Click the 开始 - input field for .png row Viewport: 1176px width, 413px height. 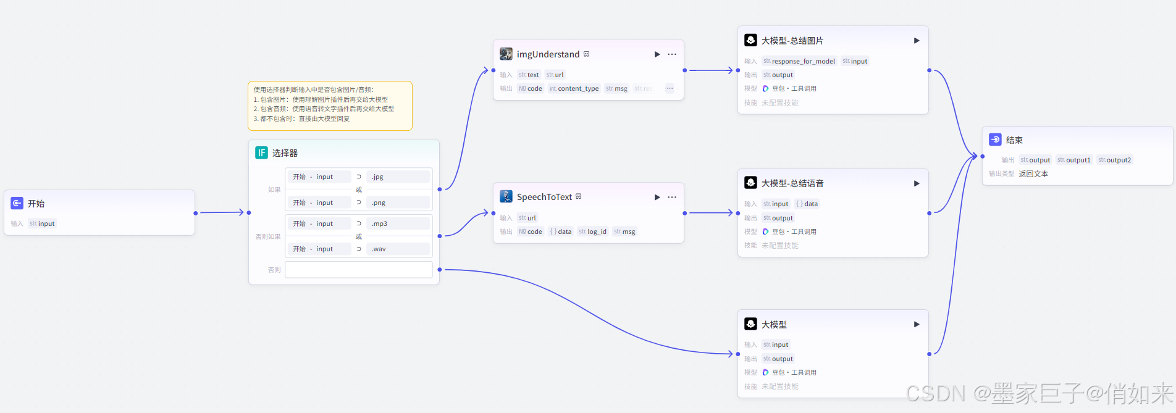tap(319, 202)
